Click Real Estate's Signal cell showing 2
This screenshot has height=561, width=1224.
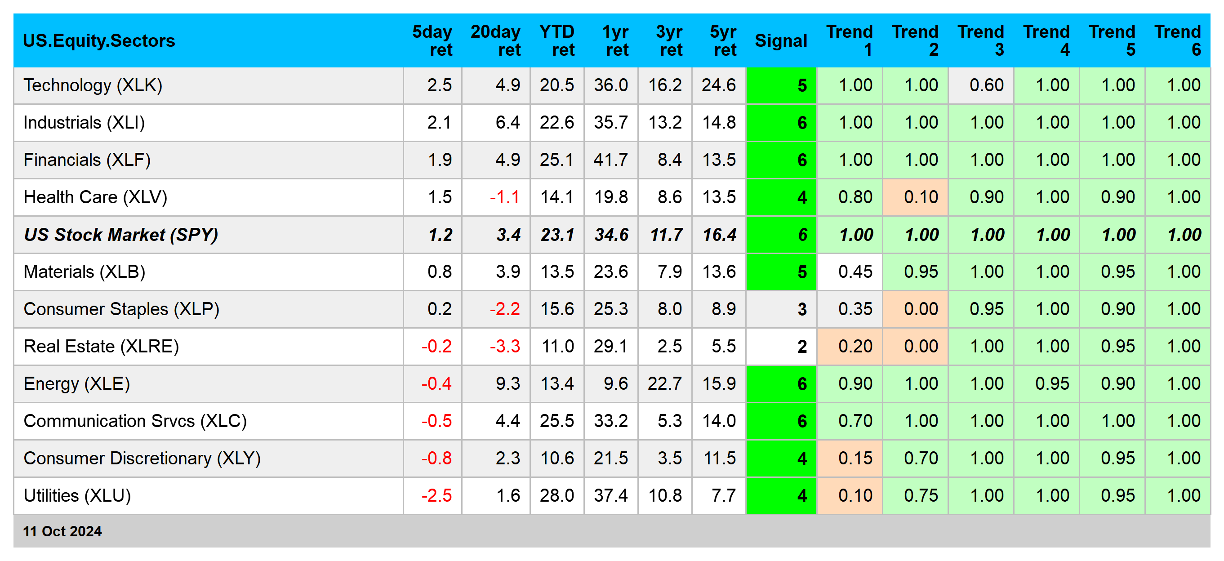click(x=781, y=346)
